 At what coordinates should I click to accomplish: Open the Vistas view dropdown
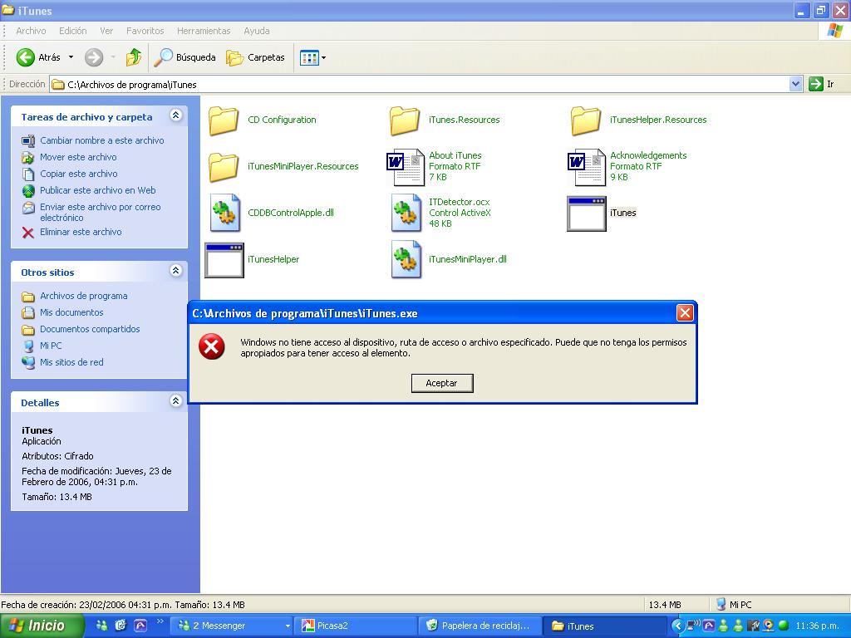[x=313, y=57]
